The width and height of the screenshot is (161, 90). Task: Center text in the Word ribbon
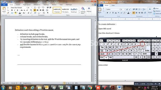(x=37, y=10)
